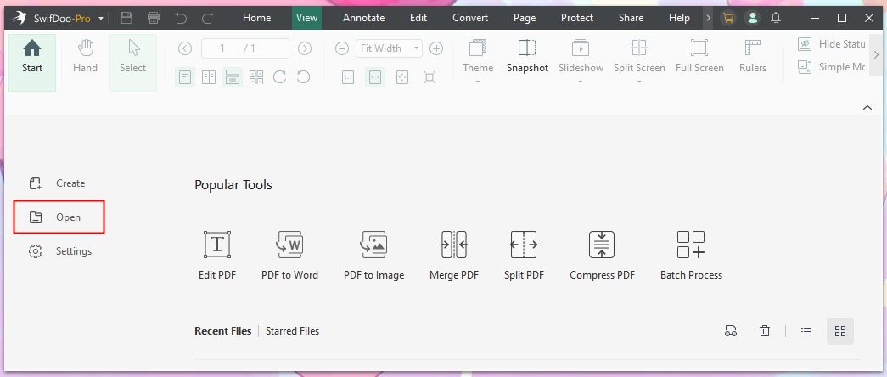
Task: Click the user account avatar
Action: click(752, 18)
